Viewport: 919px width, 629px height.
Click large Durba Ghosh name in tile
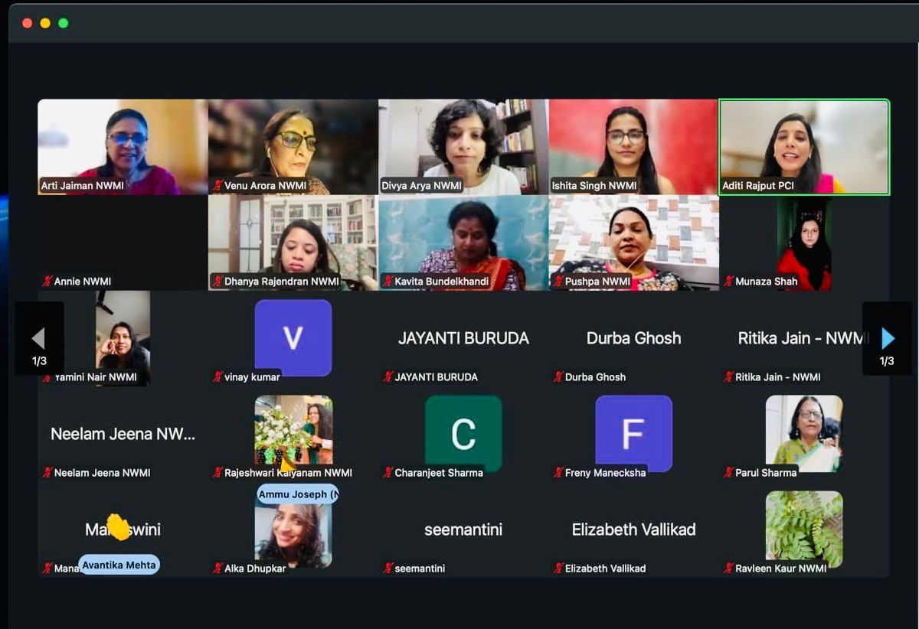(x=633, y=338)
